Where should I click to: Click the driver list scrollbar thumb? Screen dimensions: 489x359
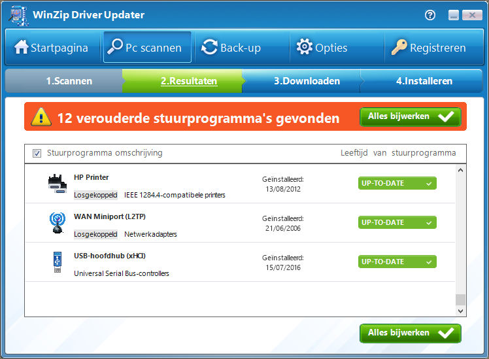460,299
